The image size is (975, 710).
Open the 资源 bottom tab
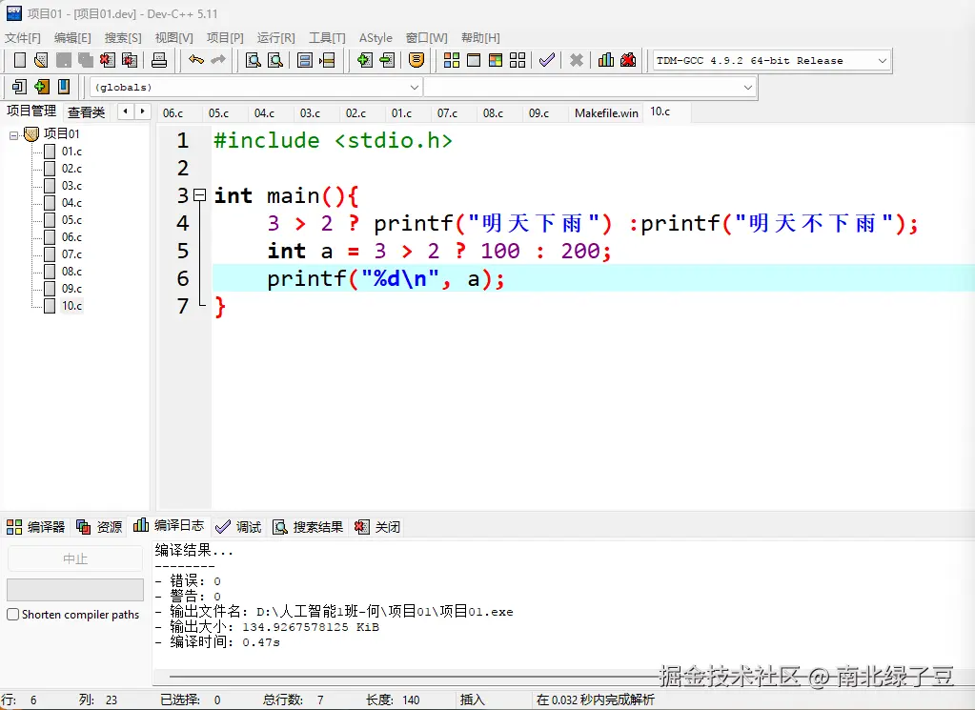click(99, 527)
